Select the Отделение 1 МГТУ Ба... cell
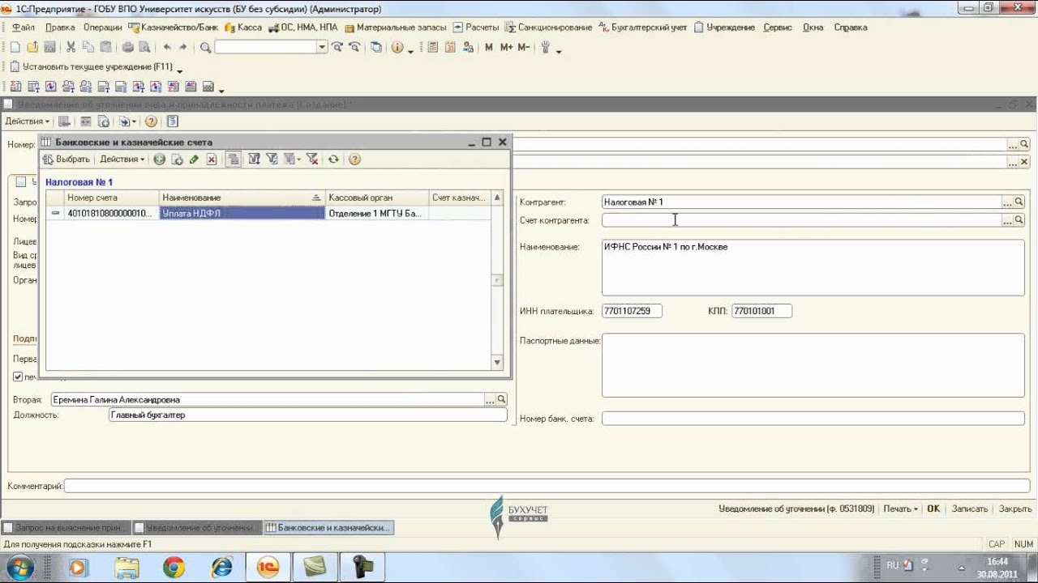The height and width of the screenshot is (583, 1038). [377, 214]
